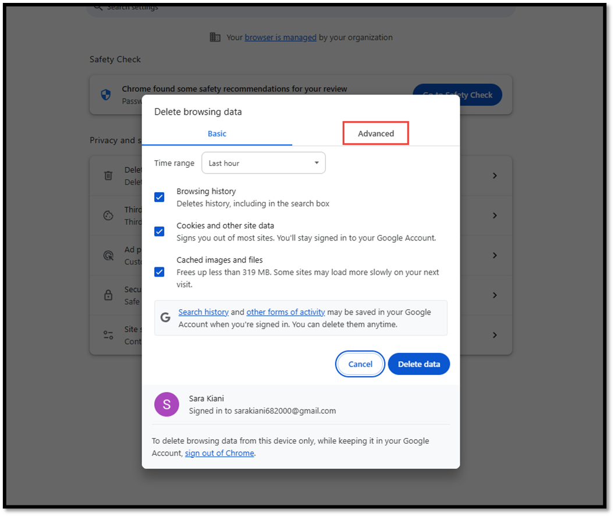Viewport: 614px width, 516px height.
Task: Click the sign out of Chrome link
Action: (219, 453)
